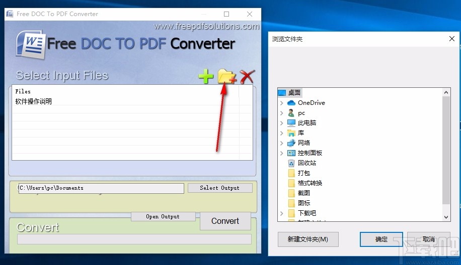
Task: Expand the 库 tree node
Action: click(x=281, y=133)
